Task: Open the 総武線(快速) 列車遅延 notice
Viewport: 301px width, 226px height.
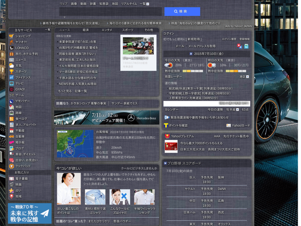Action: tap(200, 89)
